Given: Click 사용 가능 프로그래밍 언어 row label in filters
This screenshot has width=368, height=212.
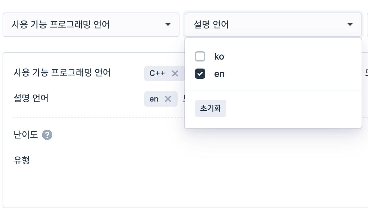Looking at the screenshot, I should (62, 73).
